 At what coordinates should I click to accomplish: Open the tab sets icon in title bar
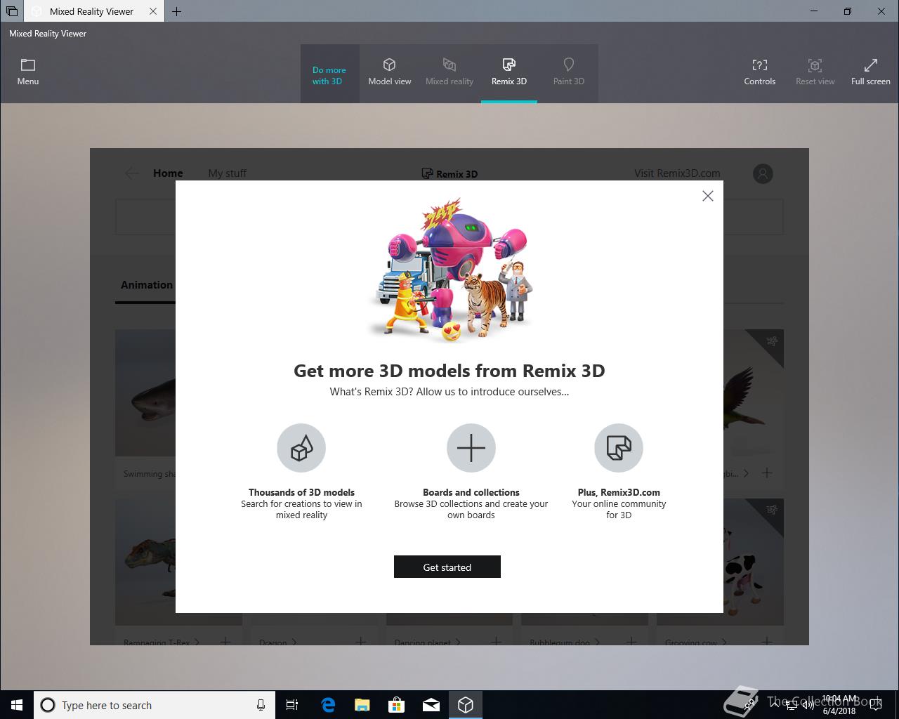(12, 11)
